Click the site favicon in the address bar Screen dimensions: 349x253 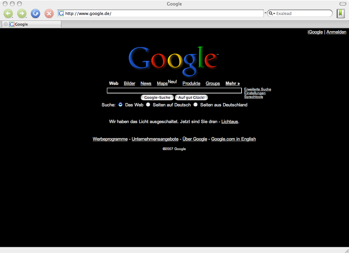pos(61,13)
